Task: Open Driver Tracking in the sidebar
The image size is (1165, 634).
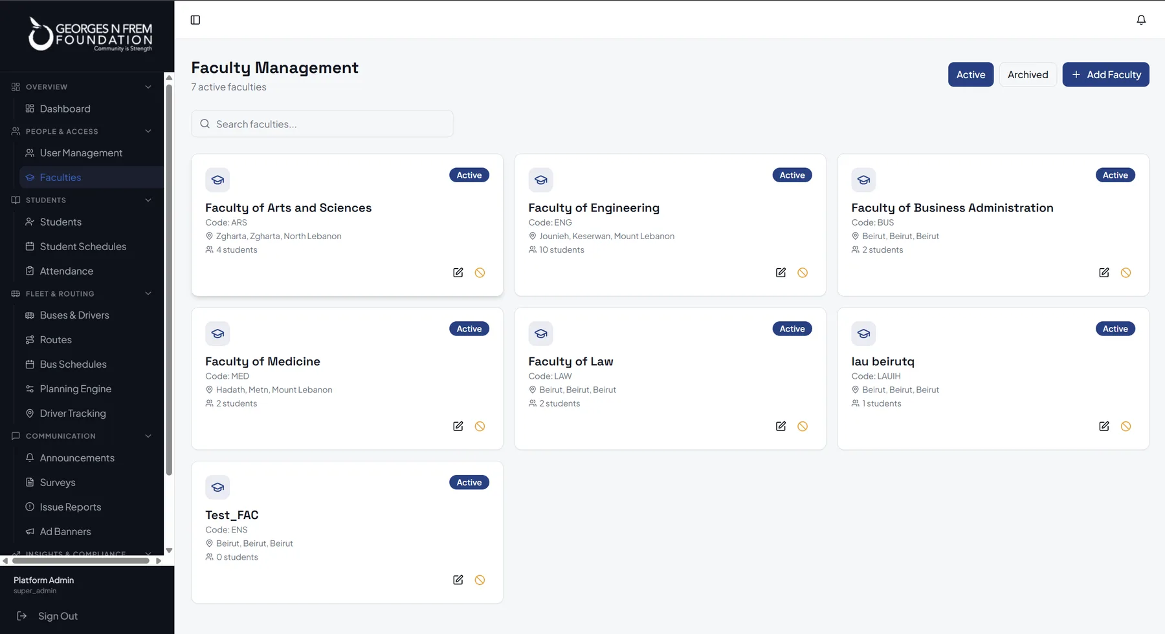Action: point(91,414)
